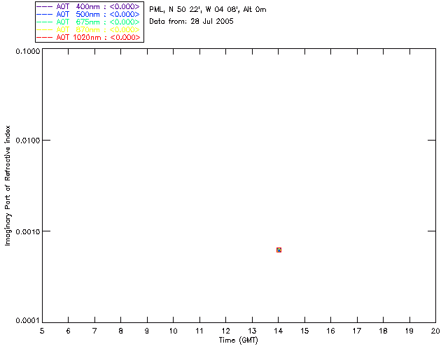Screen dimensions: 448x358
Task: Click the y-axis value 0.0010
Action: pos(28,231)
